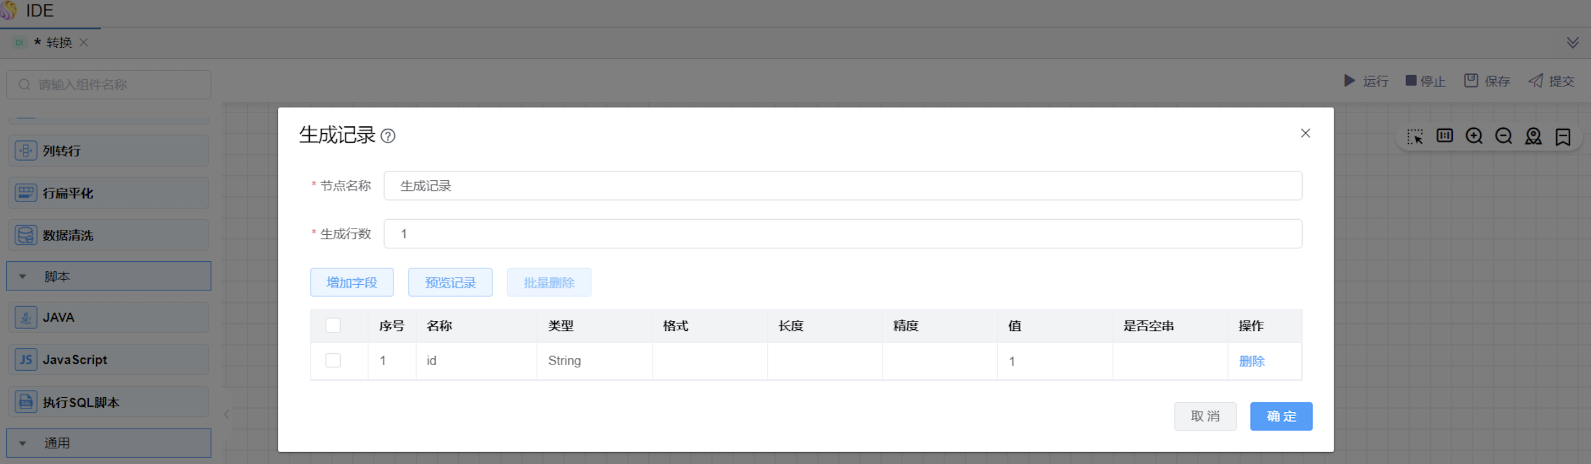Expand the 通用 component group
This screenshot has height=464, width=1591.
pyautogui.click(x=23, y=443)
